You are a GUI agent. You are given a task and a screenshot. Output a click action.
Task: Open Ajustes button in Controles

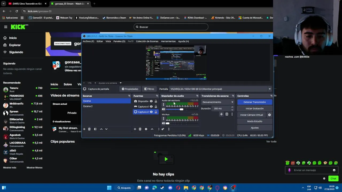(x=255, y=128)
